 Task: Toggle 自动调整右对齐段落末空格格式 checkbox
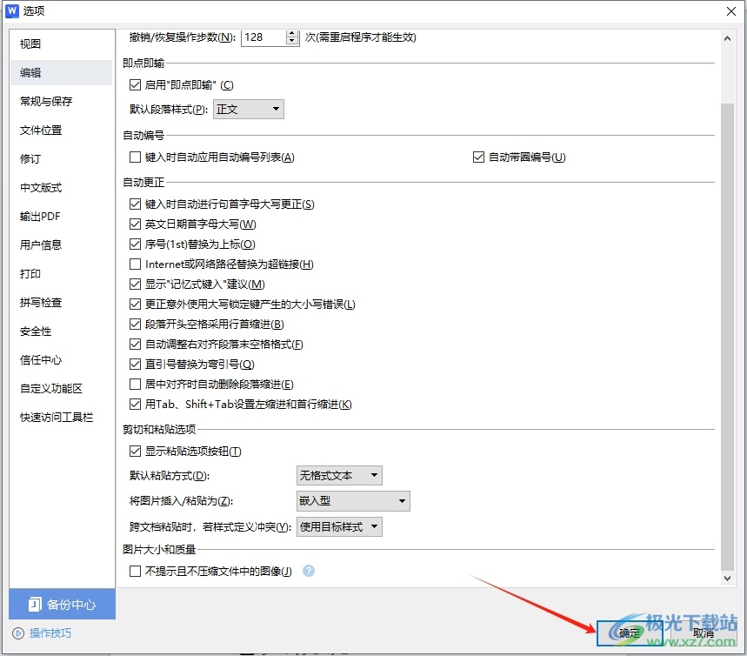(135, 345)
